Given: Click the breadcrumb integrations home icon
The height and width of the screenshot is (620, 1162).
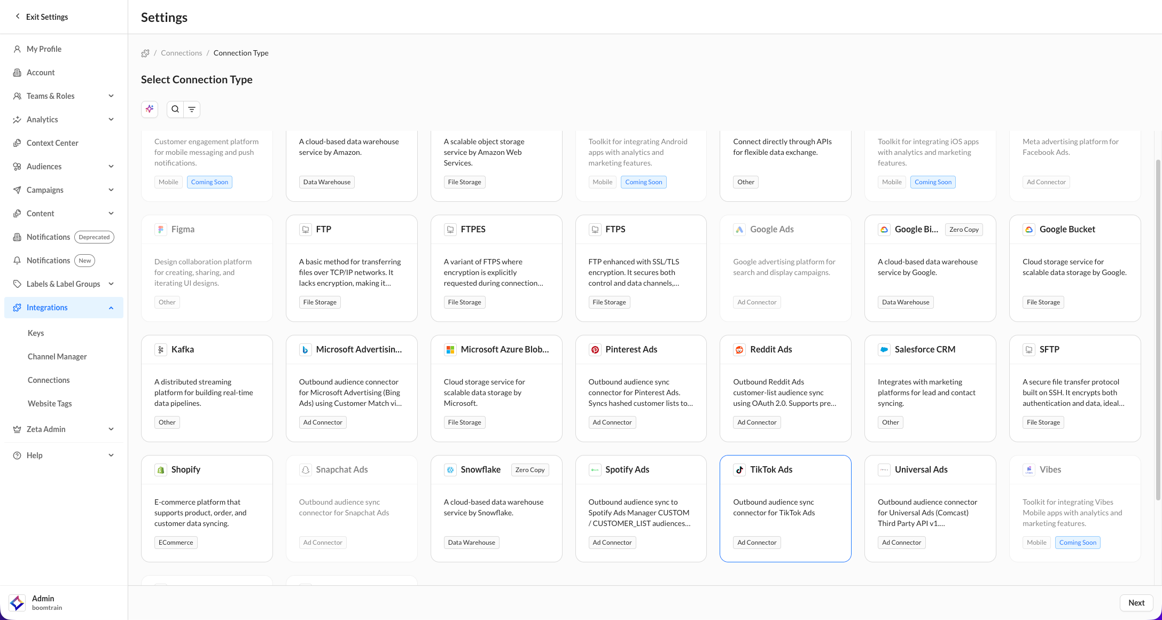Looking at the screenshot, I should click(x=145, y=53).
